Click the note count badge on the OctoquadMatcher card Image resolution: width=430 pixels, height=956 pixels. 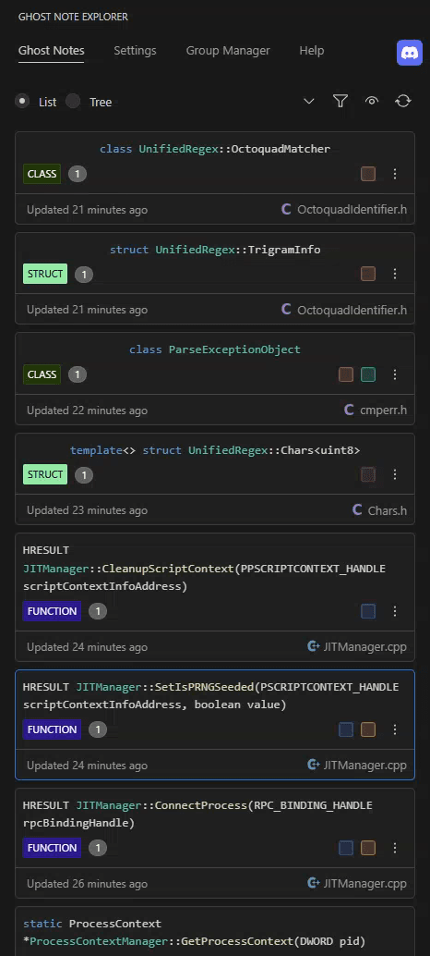(78, 174)
